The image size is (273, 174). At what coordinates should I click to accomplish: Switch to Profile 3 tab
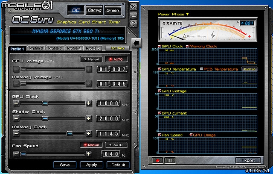click(55, 48)
